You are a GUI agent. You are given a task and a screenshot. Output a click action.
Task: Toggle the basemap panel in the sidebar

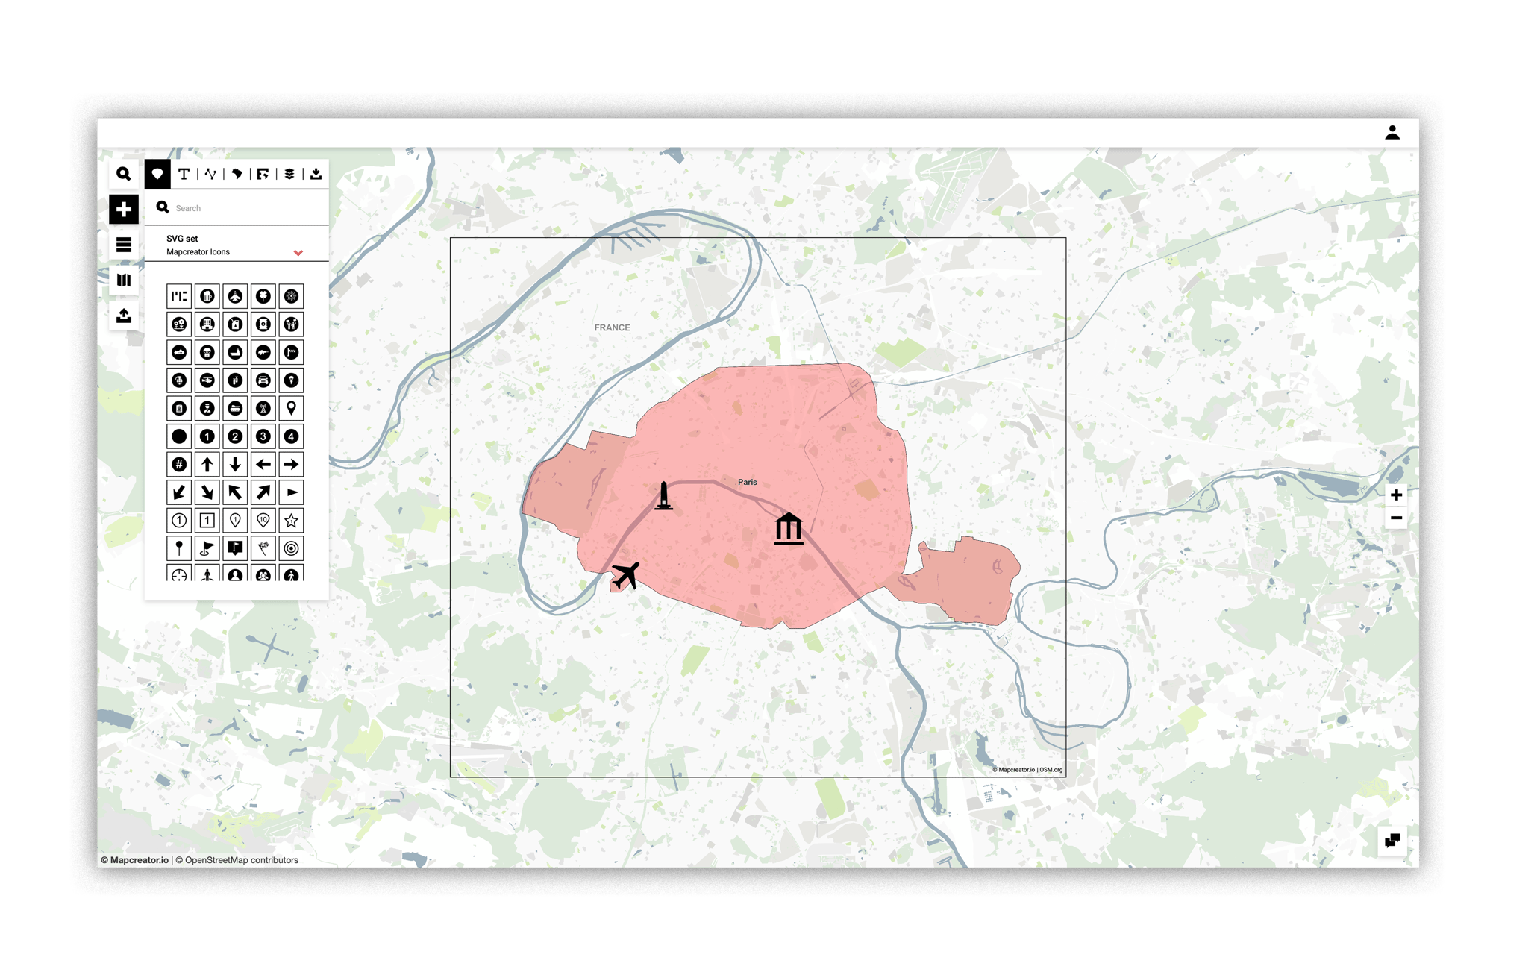click(x=124, y=280)
